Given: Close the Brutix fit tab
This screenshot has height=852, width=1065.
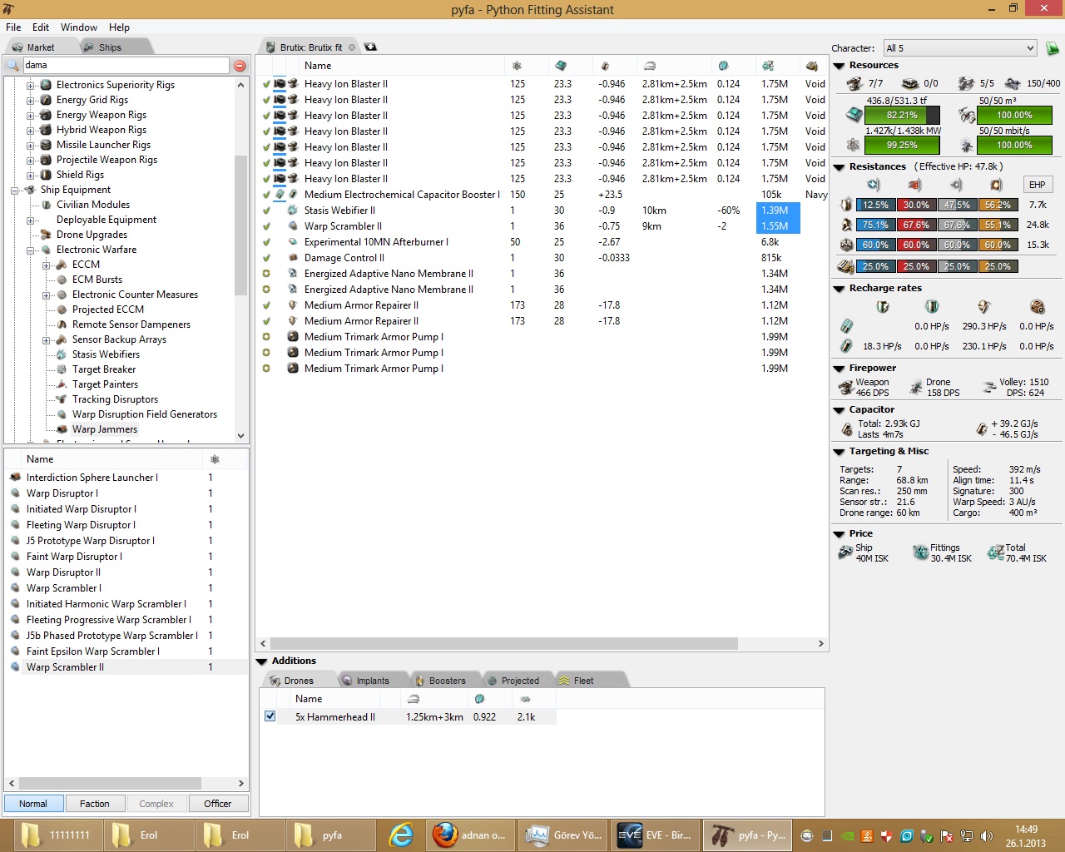Looking at the screenshot, I should point(352,47).
